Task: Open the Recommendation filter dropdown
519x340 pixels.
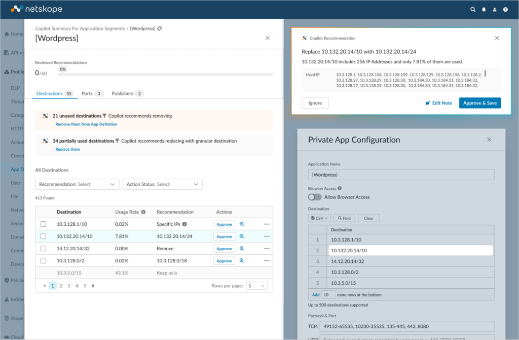Action: tap(77, 184)
